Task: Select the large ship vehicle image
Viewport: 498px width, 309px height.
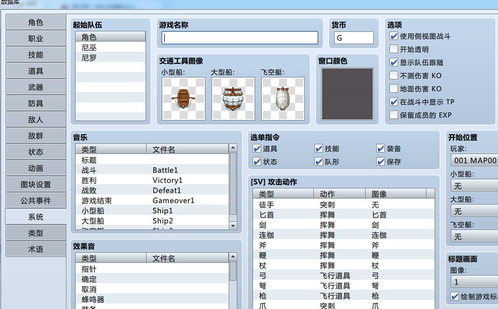Action: pyautogui.click(x=233, y=99)
